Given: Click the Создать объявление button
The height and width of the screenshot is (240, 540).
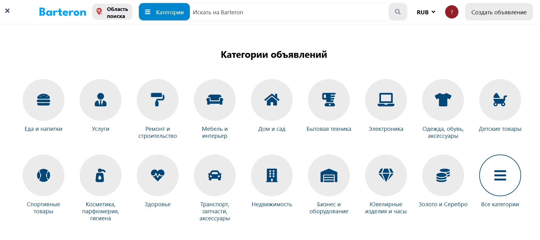Looking at the screenshot, I should click(499, 12).
